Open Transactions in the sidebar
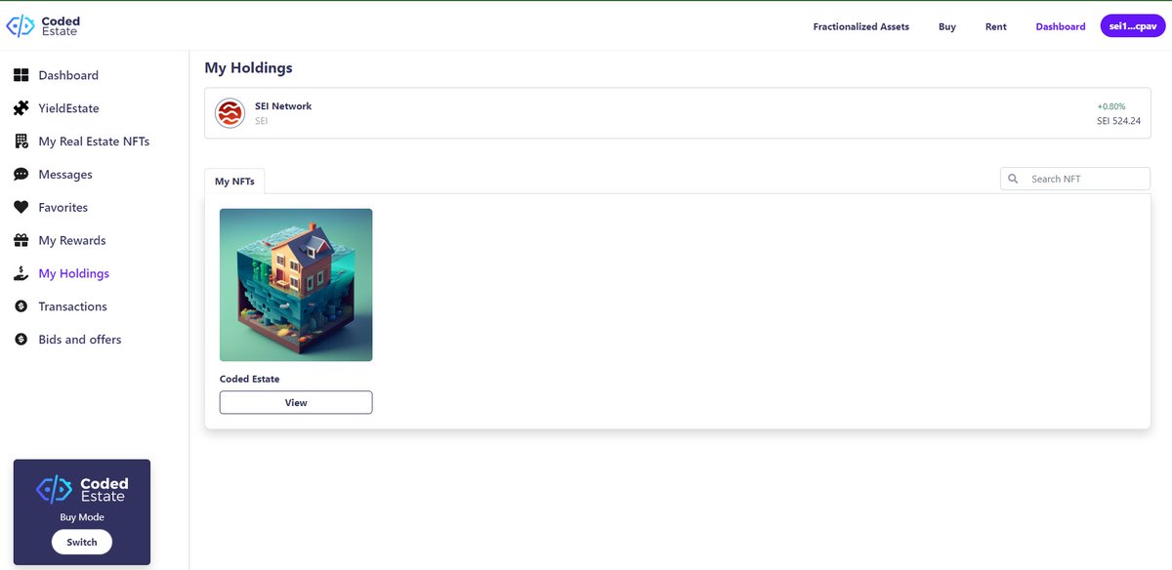 pos(73,306)
